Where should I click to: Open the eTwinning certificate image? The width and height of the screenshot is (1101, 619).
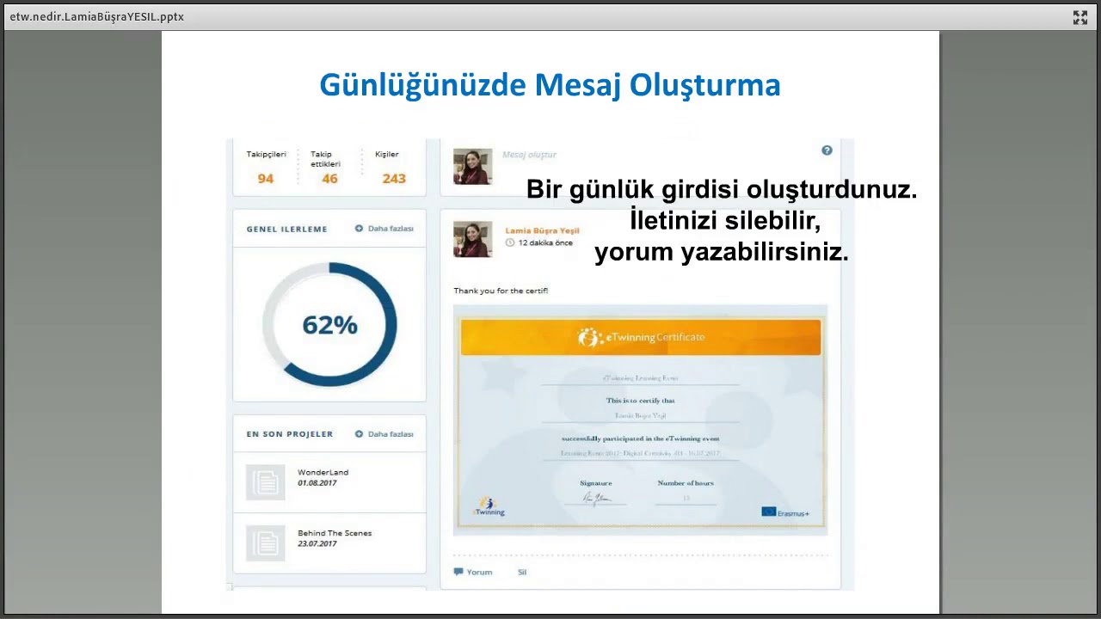click(x=641, y=420)
